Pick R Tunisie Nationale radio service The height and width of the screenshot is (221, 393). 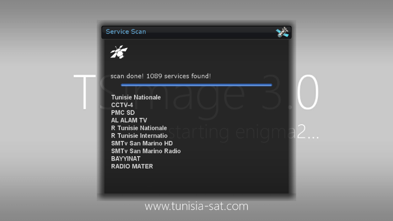[139, 128]
